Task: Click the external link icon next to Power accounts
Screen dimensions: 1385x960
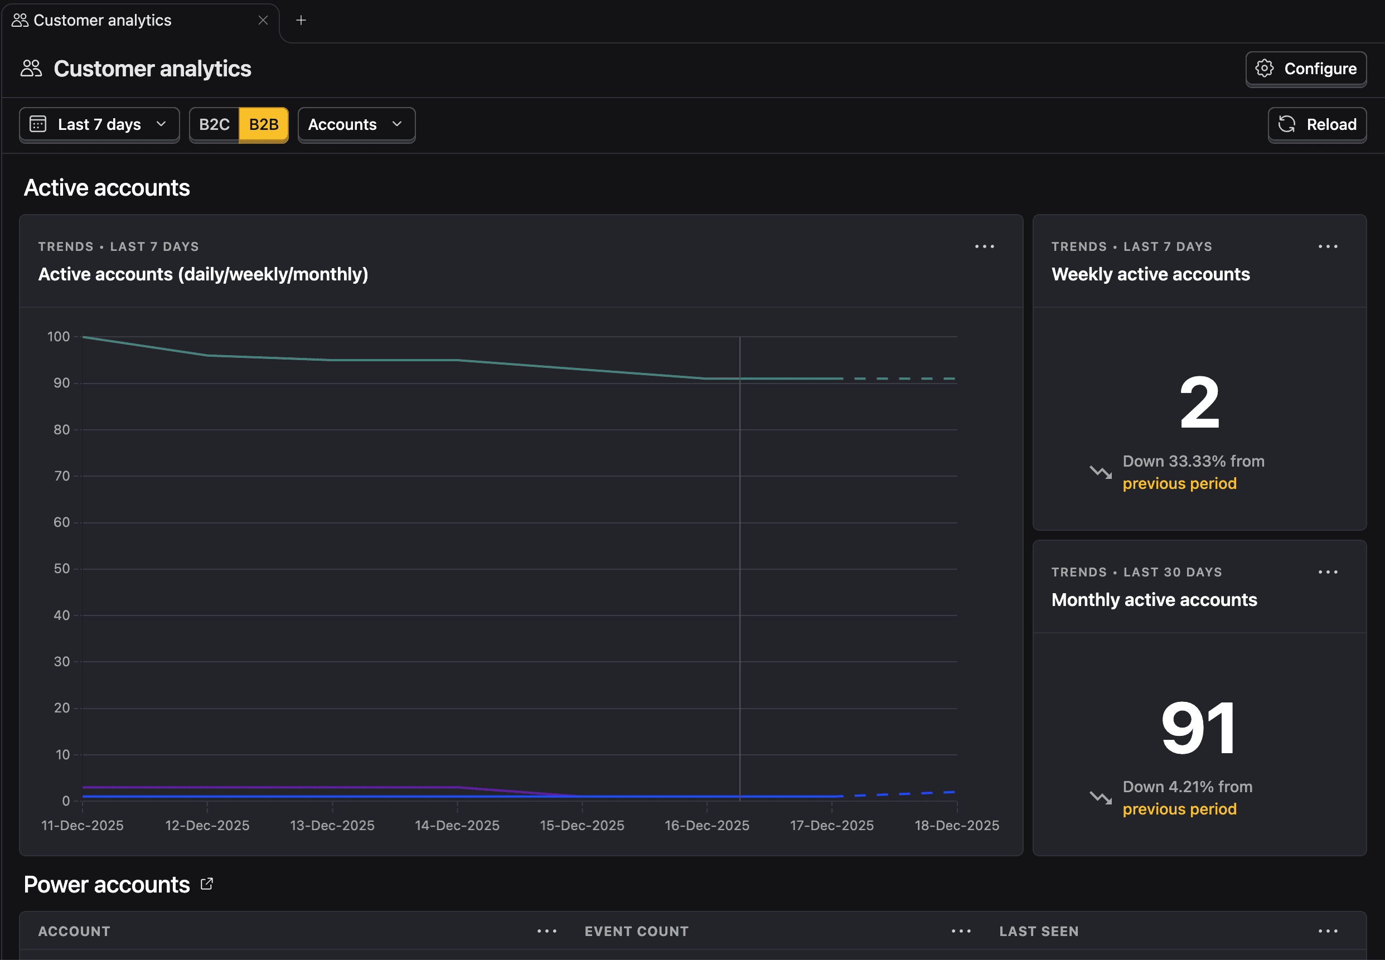Action: (207, 883)
